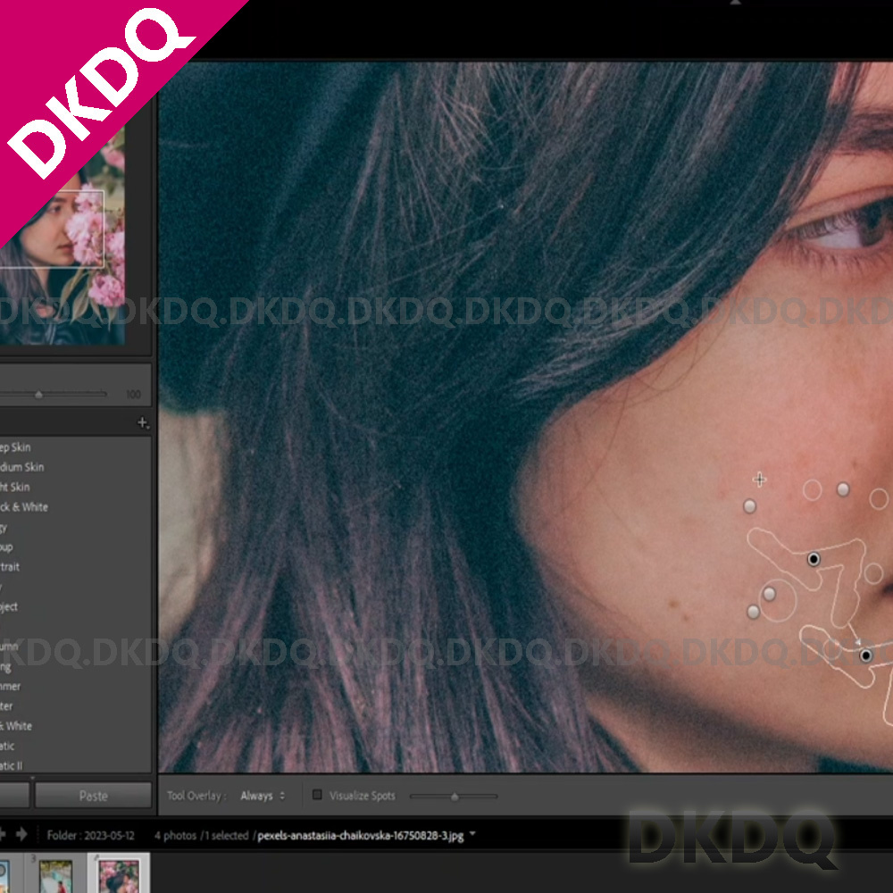The width and height of the screenshot is (893, 893).
Task: Adjust the Visualize Spots threshold slider
Action: [455, 796]
